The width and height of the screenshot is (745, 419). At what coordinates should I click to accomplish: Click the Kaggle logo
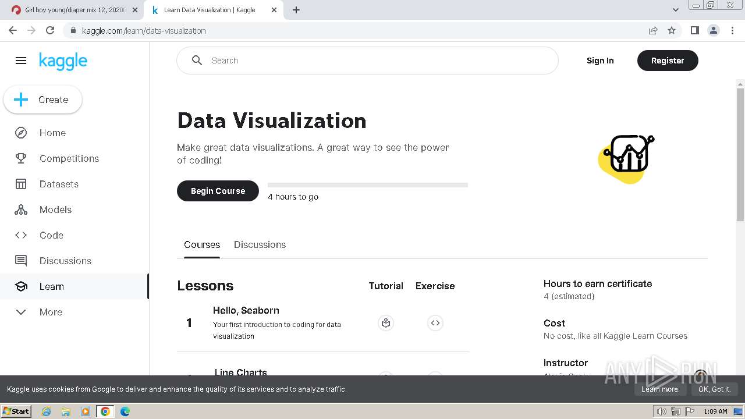63,61
